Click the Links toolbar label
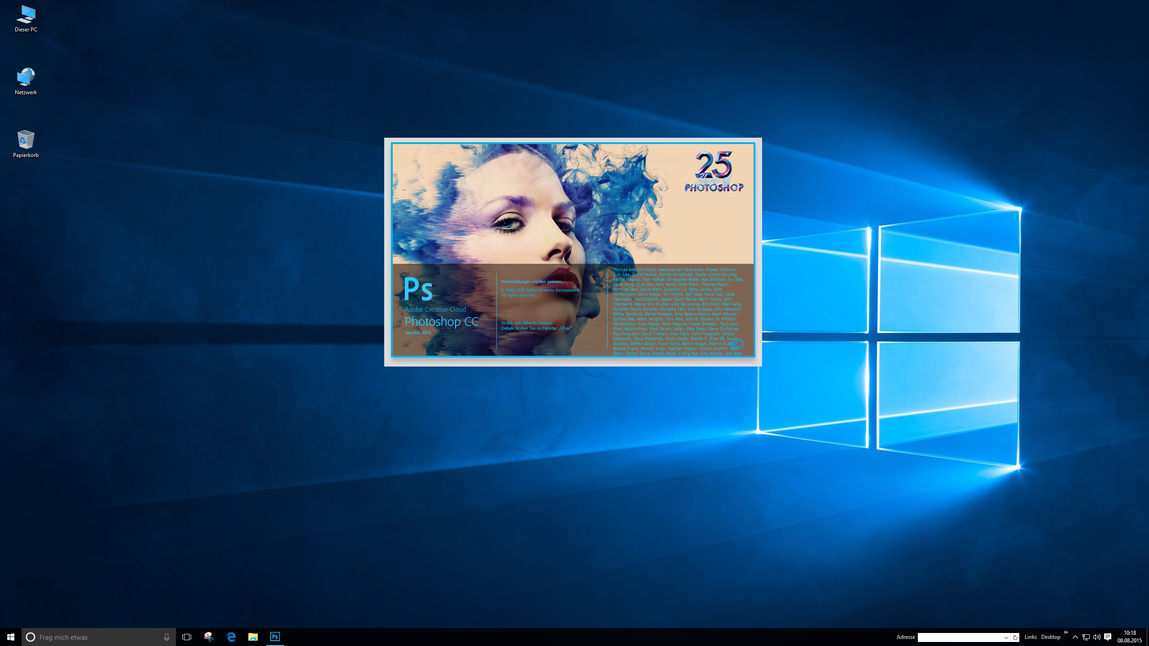The height and width of the screenshot is (646, 1149). click(x=1031, y=637)
